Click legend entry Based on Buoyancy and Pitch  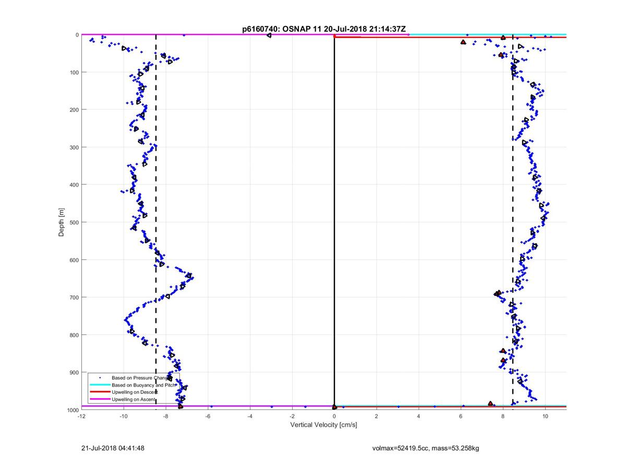(142, 384)
